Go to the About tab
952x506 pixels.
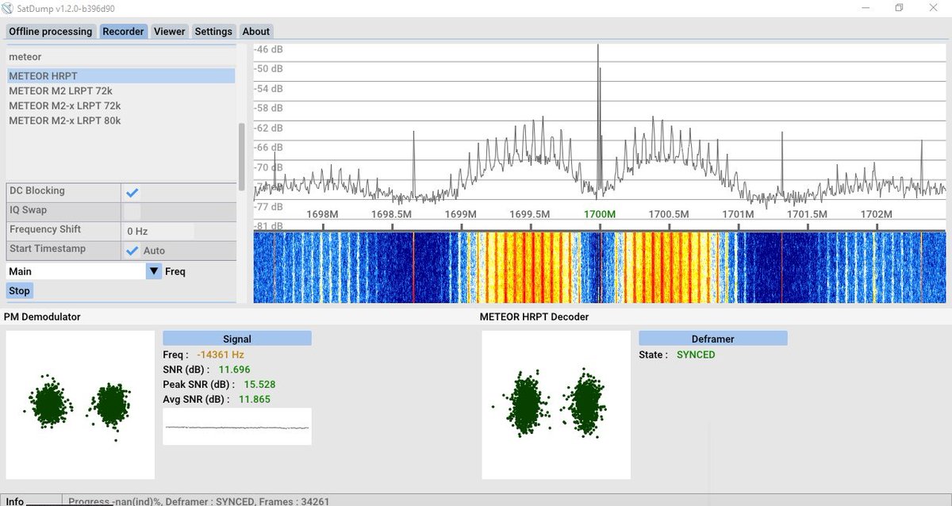256,32
